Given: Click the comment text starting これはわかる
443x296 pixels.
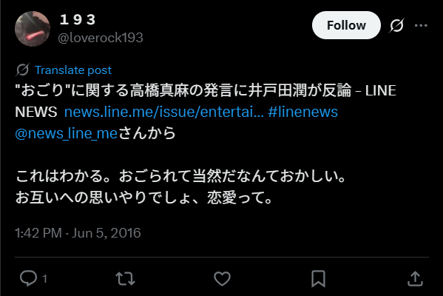Looking at the screenshot, I should pos(180,186).
